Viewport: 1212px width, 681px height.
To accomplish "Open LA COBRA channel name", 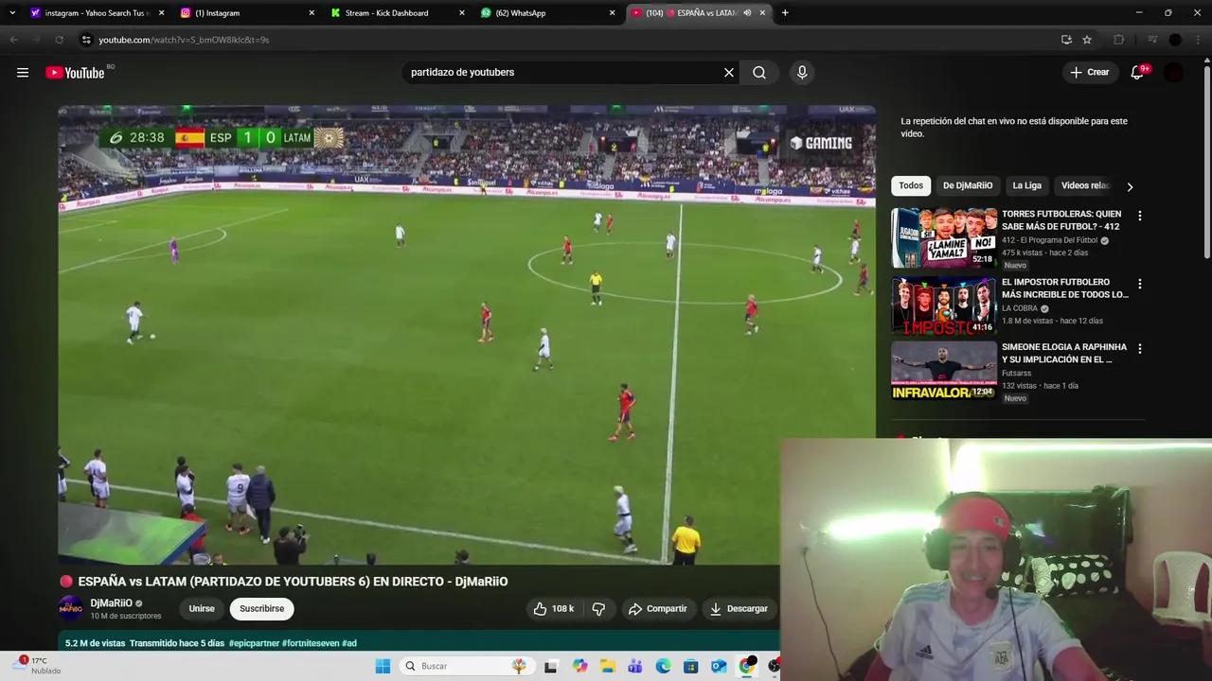I will [1020, 308].
